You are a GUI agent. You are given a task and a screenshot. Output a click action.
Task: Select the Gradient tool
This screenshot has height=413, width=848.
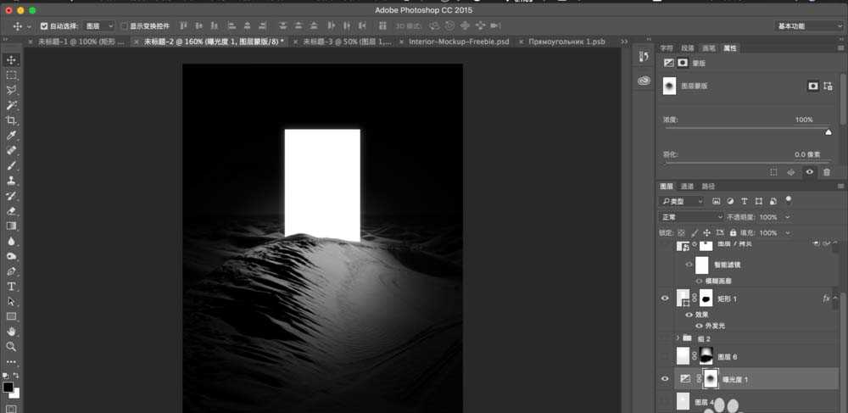point(12,226)
